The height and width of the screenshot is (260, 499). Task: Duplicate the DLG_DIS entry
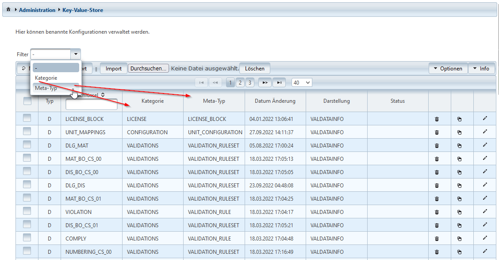tap(459, 186)
